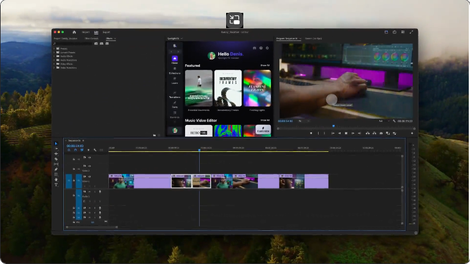470x264 pixels.
Task: Open the playback resolution Full dropdown
Action: click(382, 121)
